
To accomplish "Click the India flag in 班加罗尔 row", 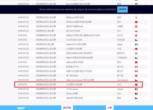I will [x=136, y=53].
